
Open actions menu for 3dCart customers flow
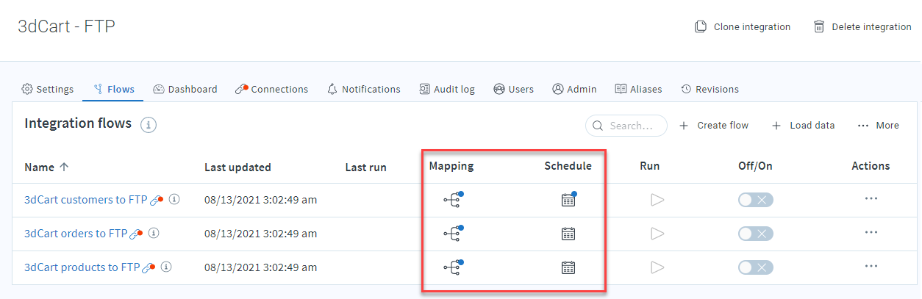871,198
